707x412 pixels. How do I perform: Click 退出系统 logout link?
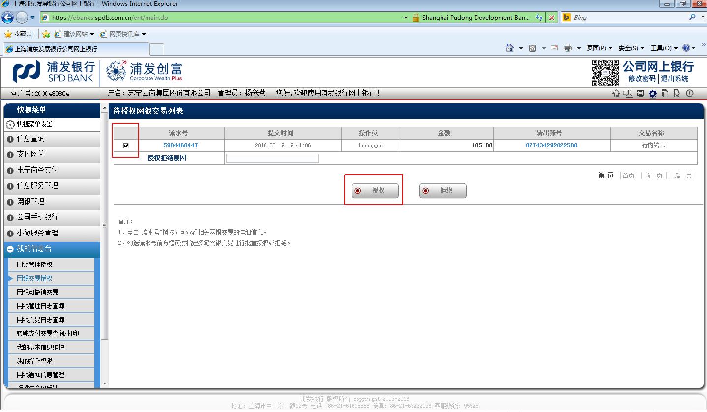point(675,79)
